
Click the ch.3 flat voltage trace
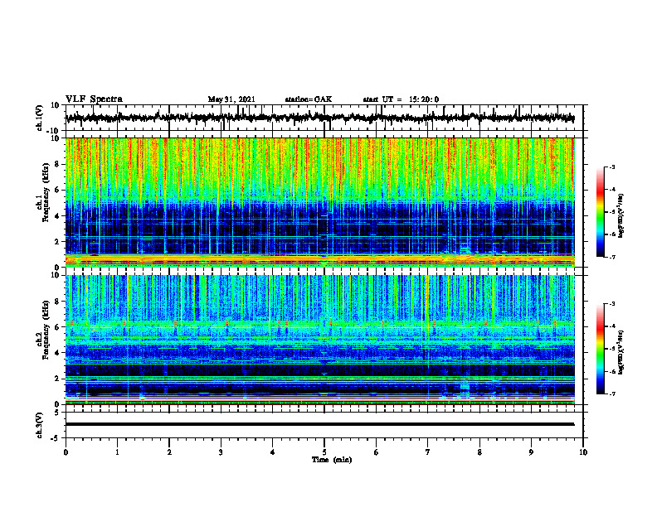(x=319, y=424)
